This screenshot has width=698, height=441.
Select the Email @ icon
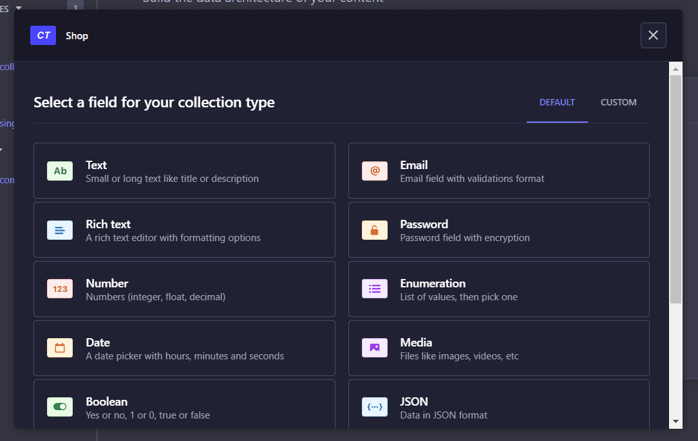coord(375,171)
